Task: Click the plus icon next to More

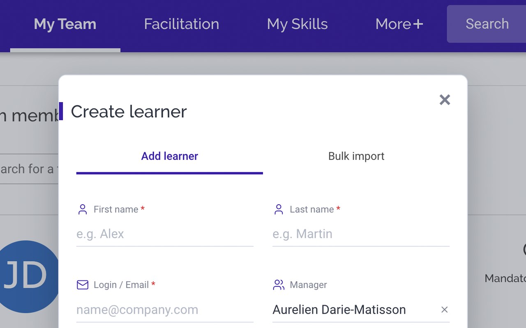Action: tap(418, 24)
